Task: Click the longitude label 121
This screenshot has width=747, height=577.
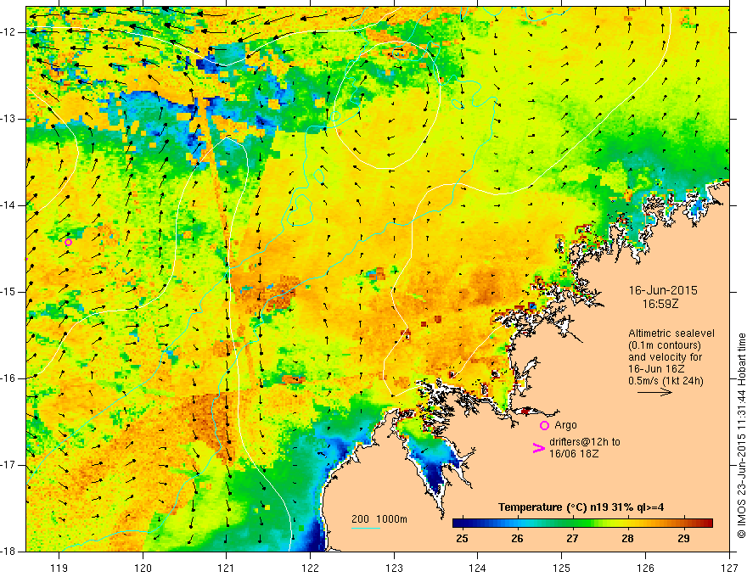Action: pyautogui.click(x=227, y=569)
